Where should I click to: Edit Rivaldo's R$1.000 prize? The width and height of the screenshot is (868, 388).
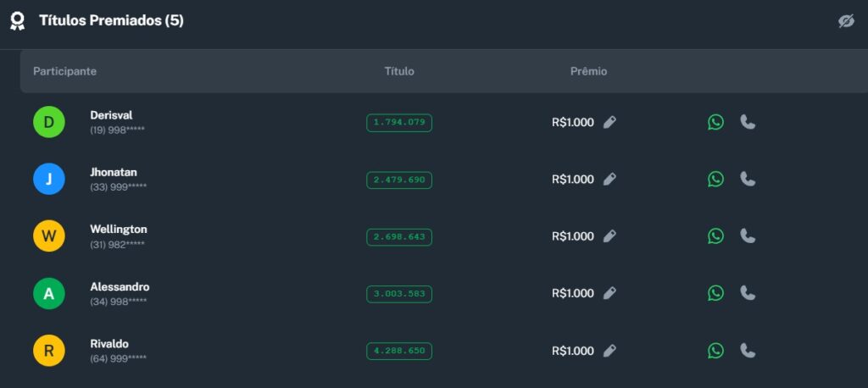coord(609,351)
